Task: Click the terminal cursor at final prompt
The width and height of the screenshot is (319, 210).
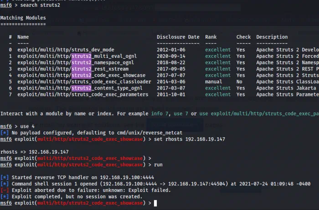Action: (155, 203)
